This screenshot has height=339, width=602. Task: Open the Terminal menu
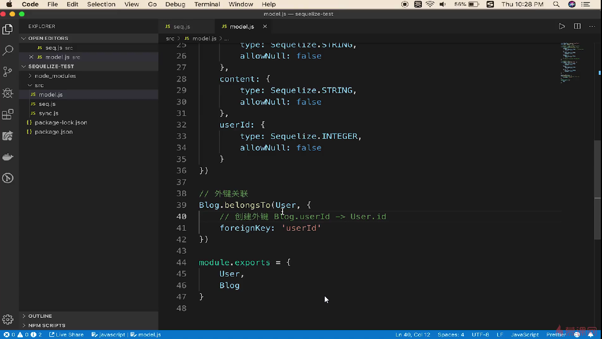pos(207,4)
